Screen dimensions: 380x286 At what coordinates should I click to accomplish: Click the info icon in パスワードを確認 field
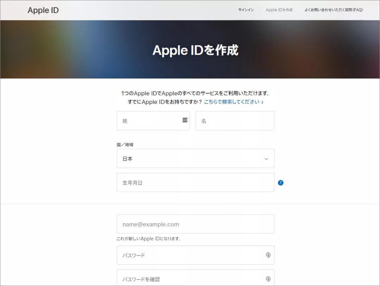coord(268,279)
